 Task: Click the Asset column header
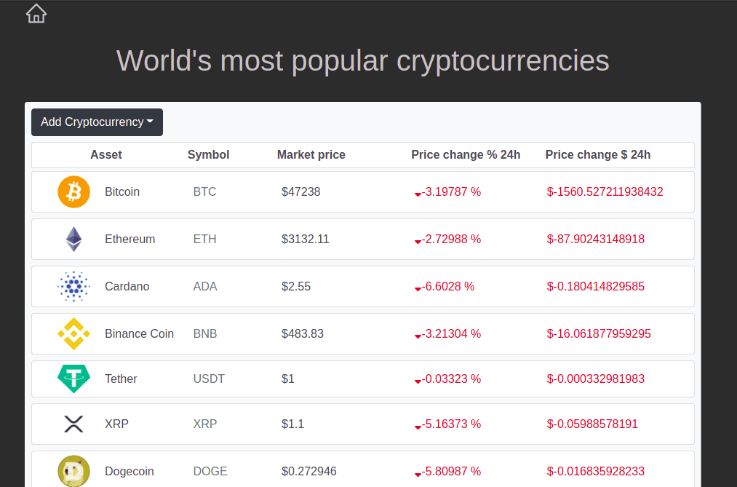106,155
